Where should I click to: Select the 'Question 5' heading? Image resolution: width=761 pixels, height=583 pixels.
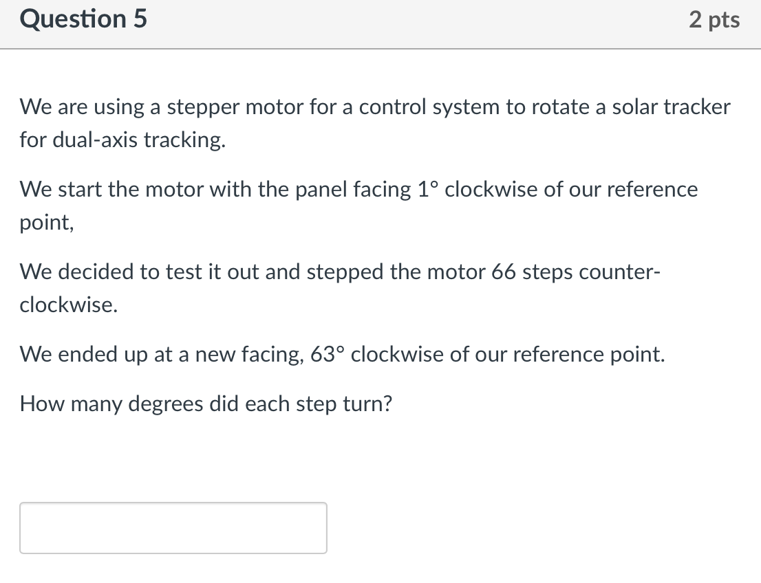click(x=83, y=19)
